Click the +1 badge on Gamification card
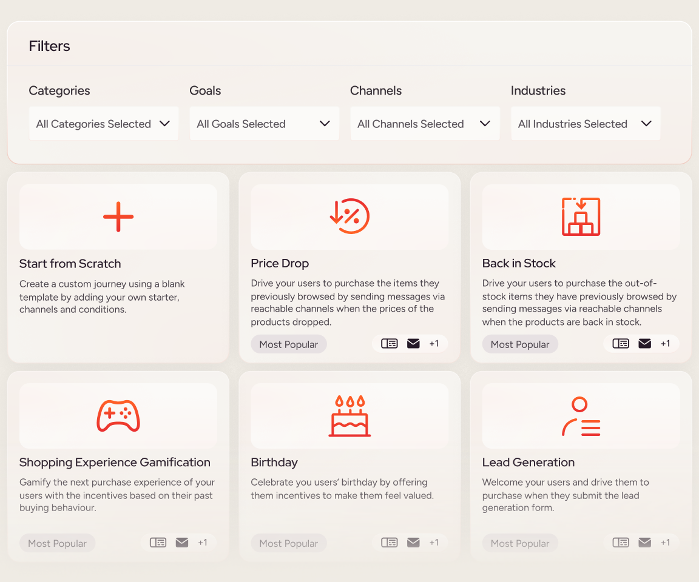 tap(203, 543)
